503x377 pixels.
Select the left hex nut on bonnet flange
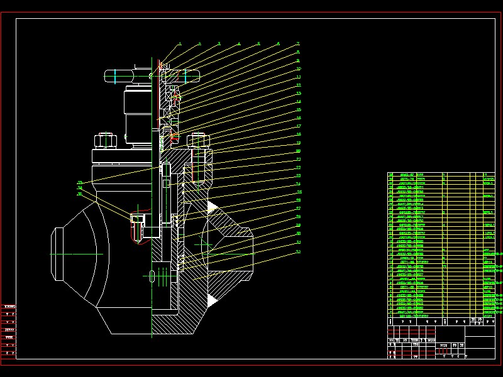click(x=105, y=140)
